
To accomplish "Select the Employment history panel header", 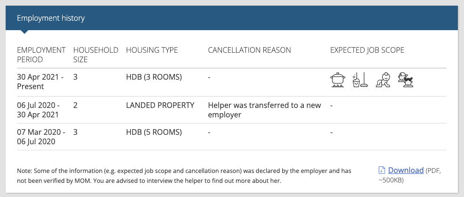I will coord(232,18).
